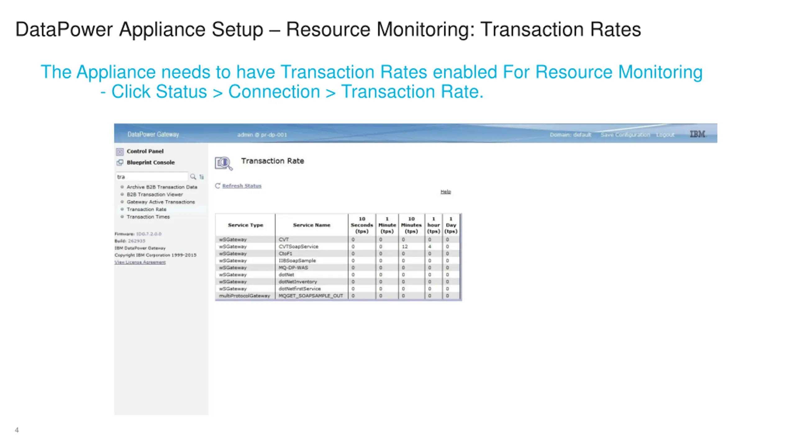Select the IIBSoapSample cell

(x=311, y=260)
